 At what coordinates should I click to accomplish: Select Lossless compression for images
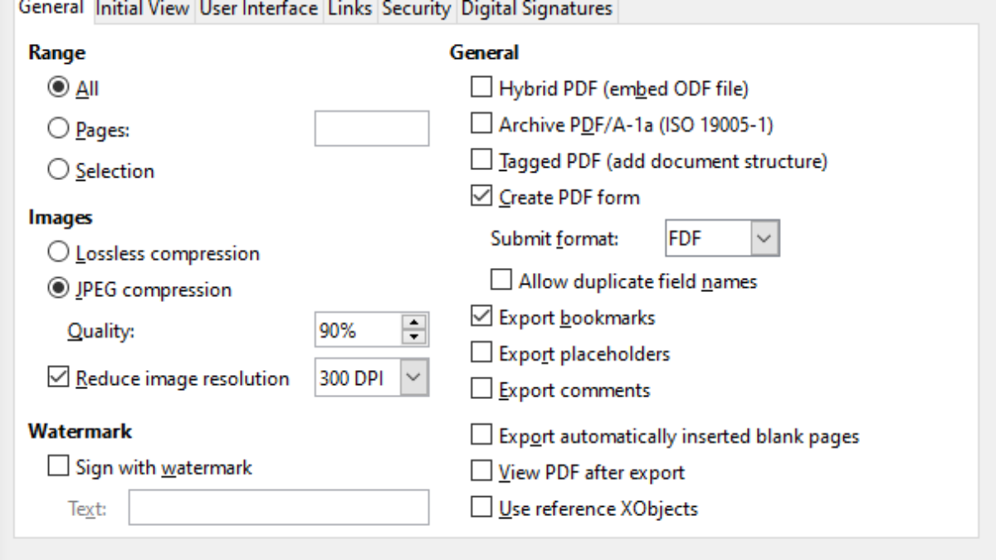point(59,252)
